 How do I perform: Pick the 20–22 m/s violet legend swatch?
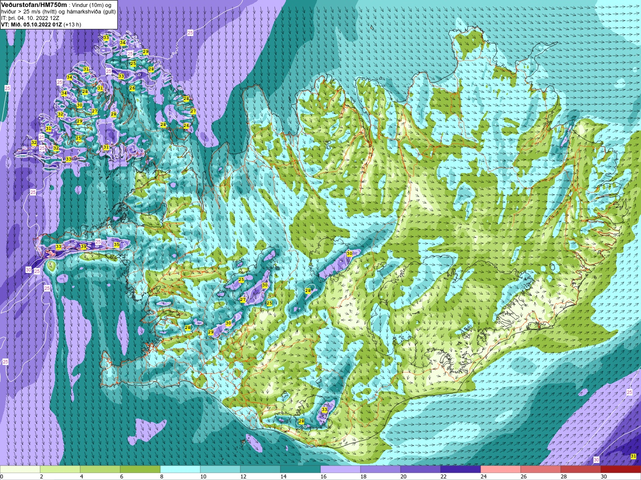click(421, 470)
